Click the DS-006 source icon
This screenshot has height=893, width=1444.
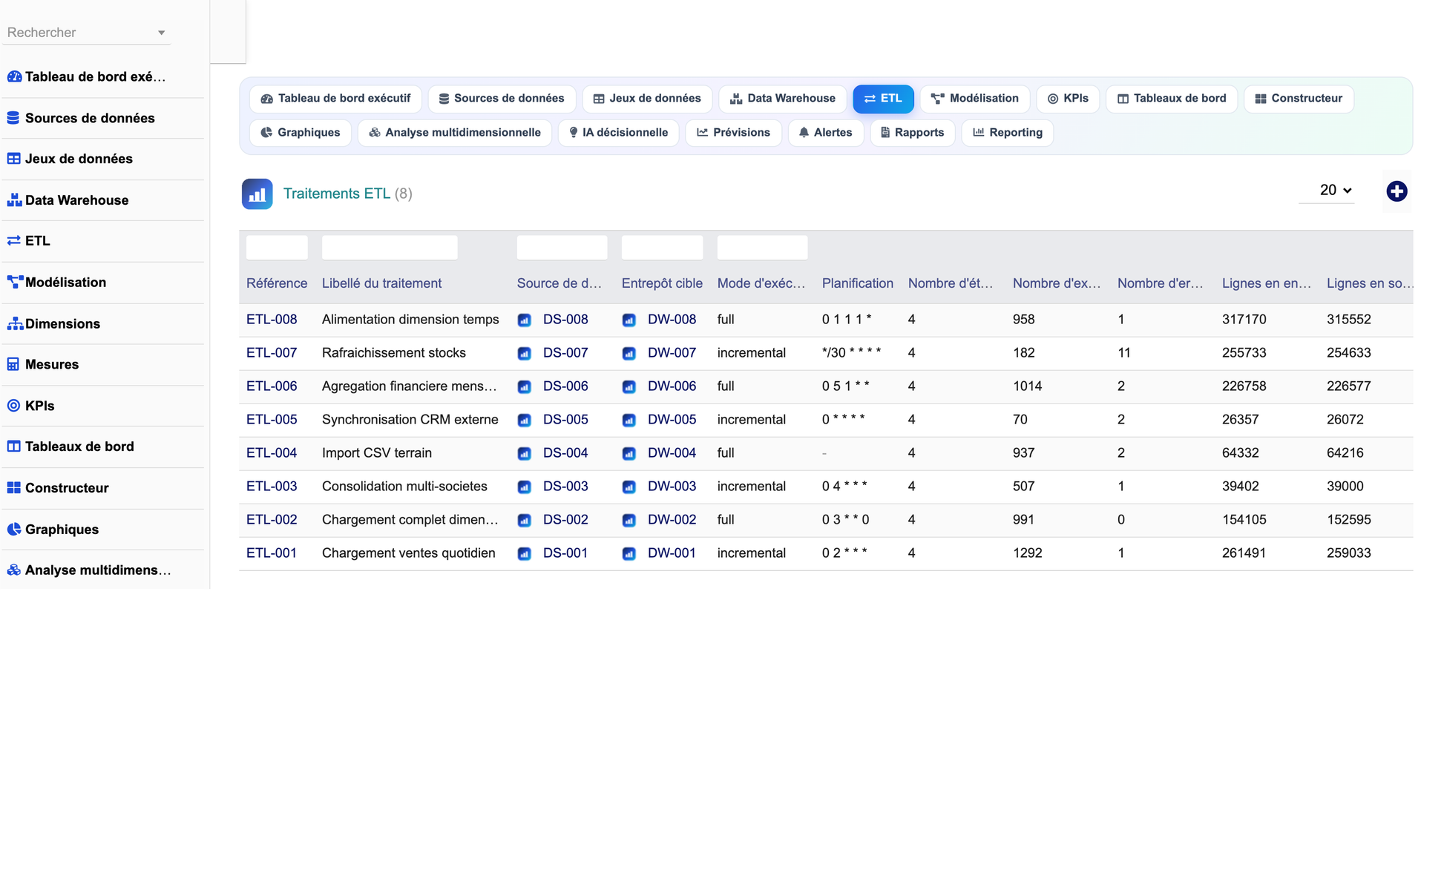tap(524, 387)
